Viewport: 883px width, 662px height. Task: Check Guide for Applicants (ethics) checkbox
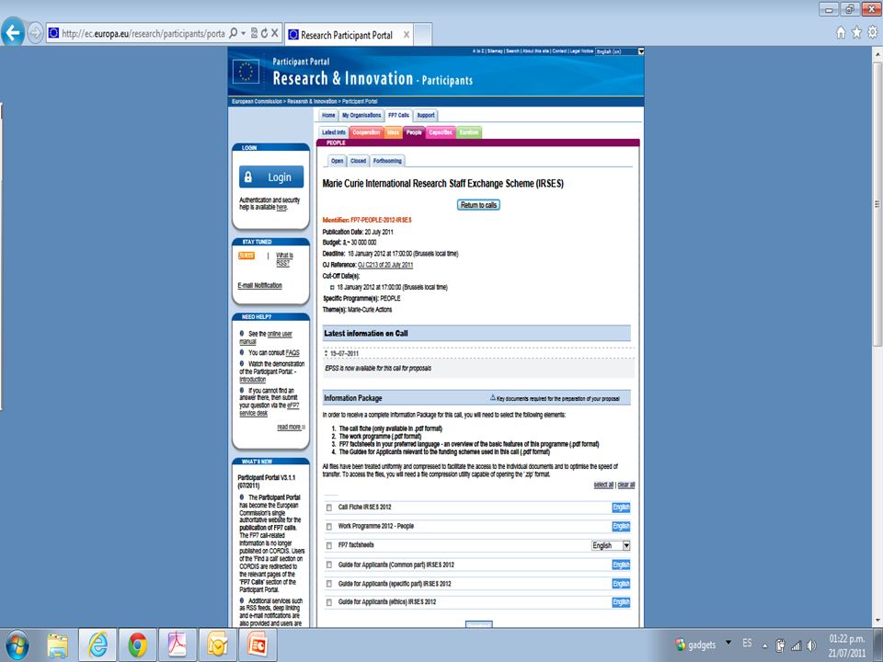[329, 602]
